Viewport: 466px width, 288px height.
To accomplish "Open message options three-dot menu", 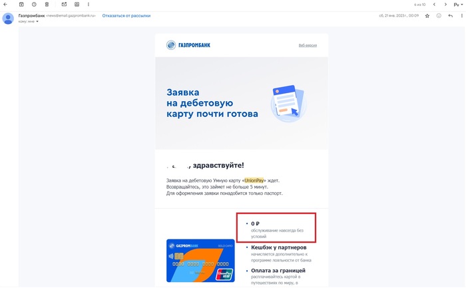I will tap(461, 16).
